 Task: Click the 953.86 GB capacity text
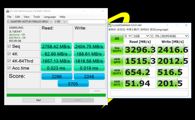point(15,41)
